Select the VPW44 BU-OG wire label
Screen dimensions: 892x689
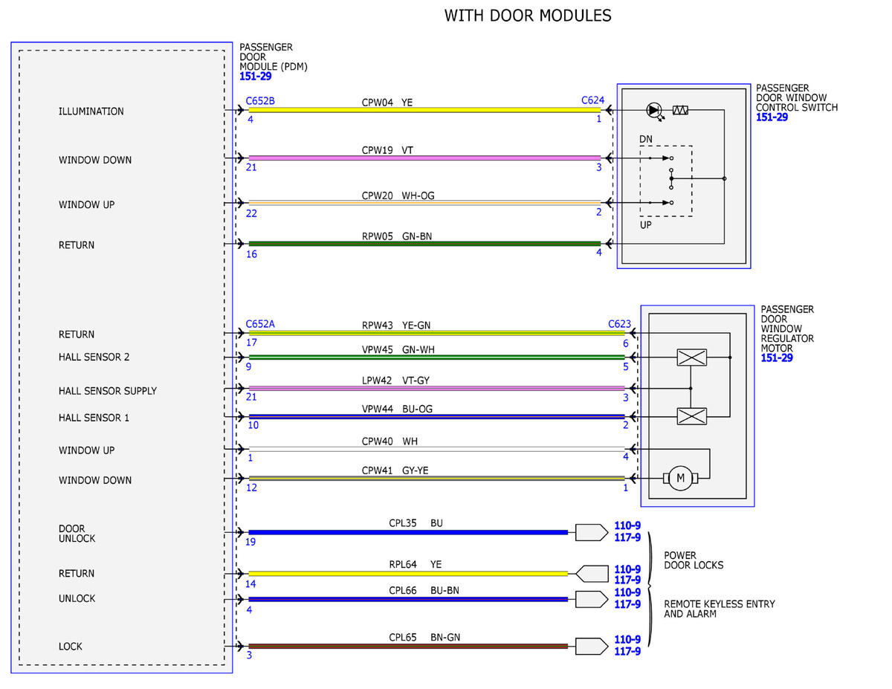coord(397,409)
